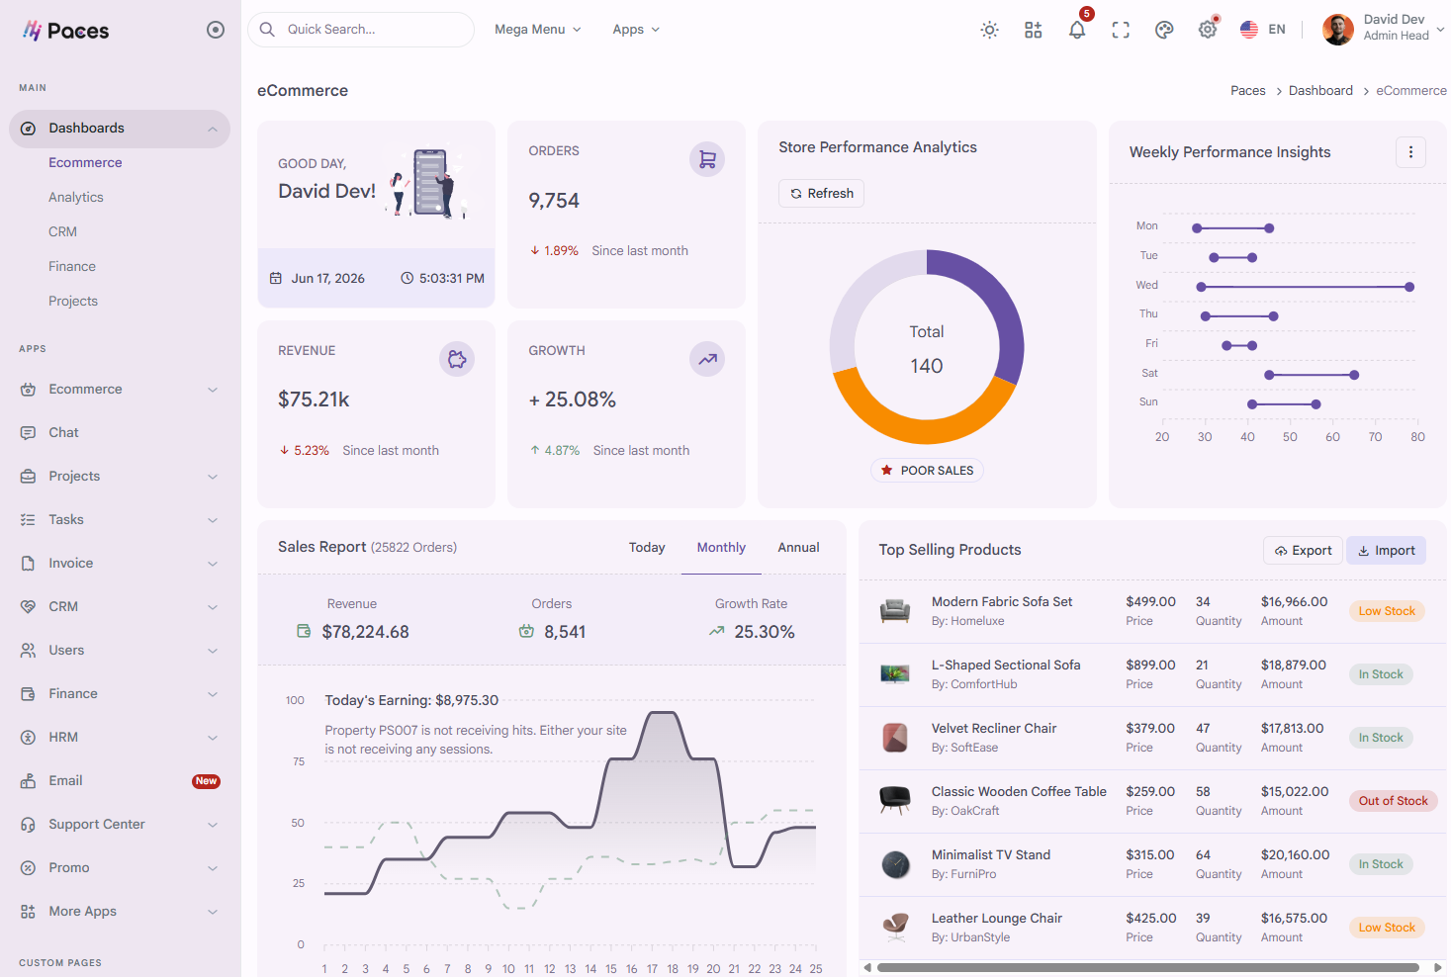Image resolution: width=1451 pixels, height=977 pixels.
Task: Toggle the fullscreen icon in the header
Action: [1121, 30]
